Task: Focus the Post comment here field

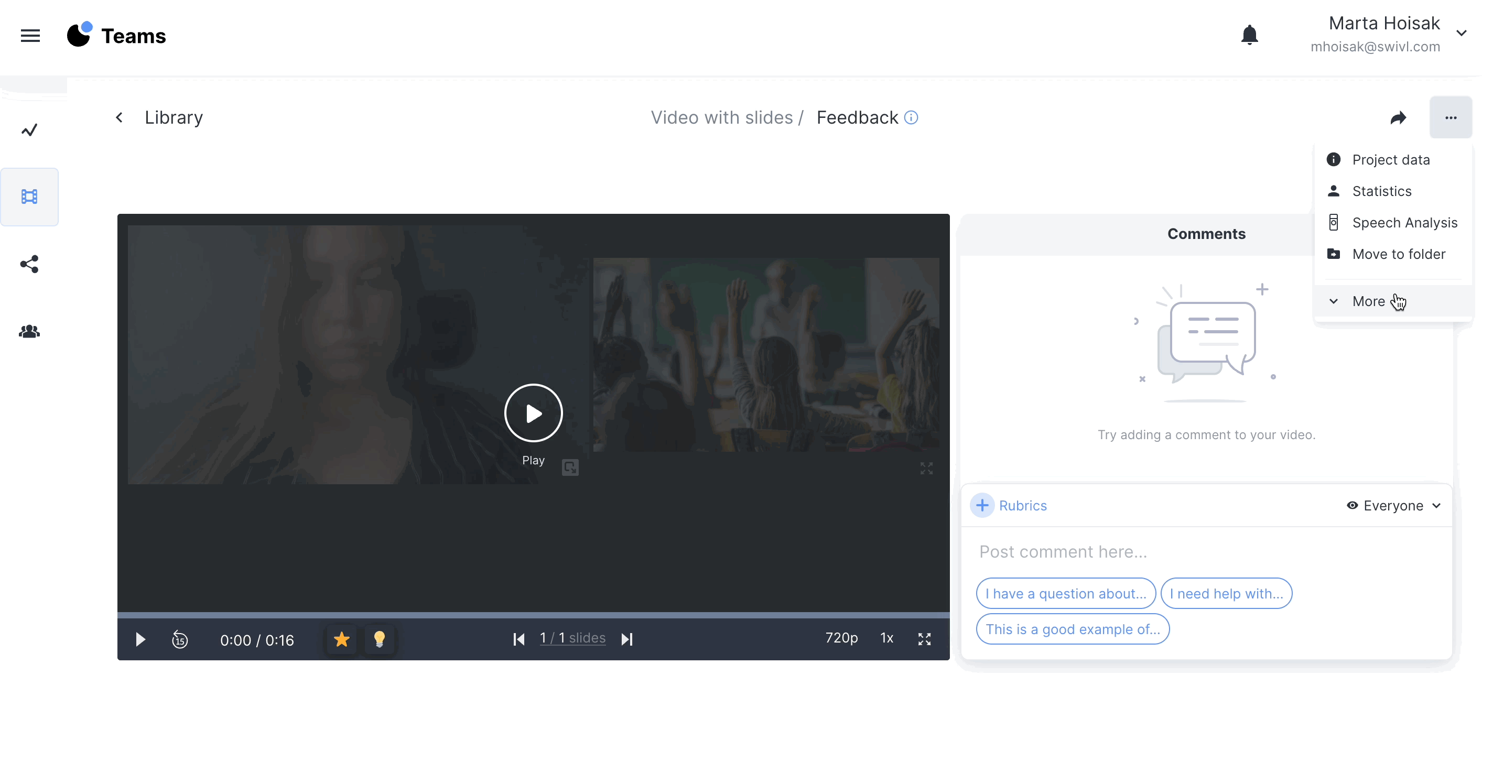Action: pos(1206,552)
